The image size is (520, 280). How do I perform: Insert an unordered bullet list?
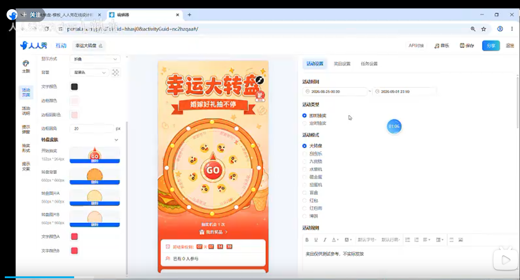(x=408, y=240)
